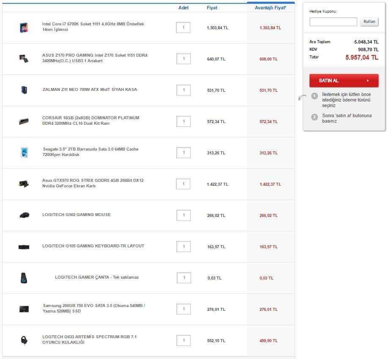389x359 pixels.
Task: Focus the Hediye Kuponu input field
Action: tap(333, 22)
